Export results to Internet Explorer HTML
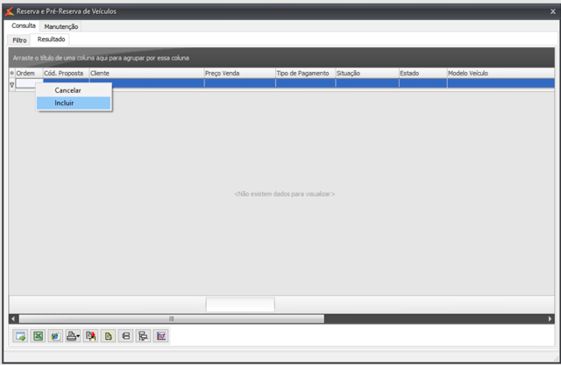 (x=55, y=336)
